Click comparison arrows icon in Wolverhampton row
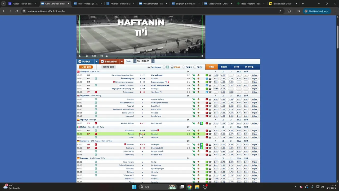The width and height of the screenshot is (339, 191). 198,103
